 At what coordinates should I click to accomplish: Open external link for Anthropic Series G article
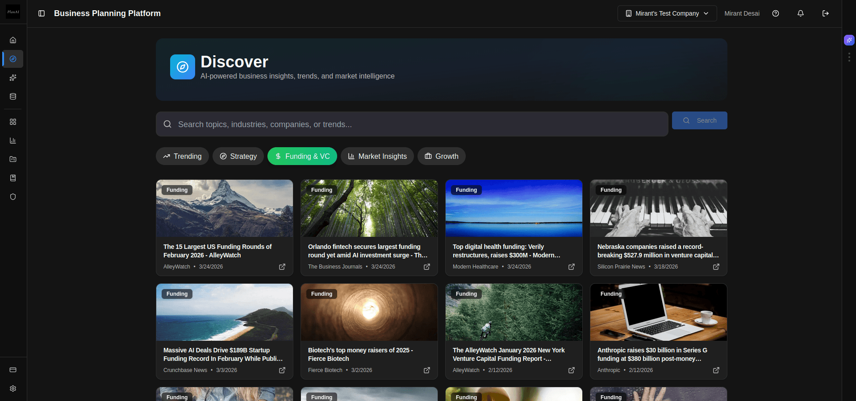[716, 370]
